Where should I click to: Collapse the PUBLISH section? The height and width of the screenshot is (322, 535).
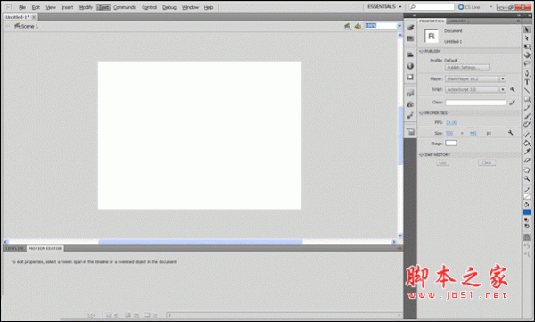[422, 51]
